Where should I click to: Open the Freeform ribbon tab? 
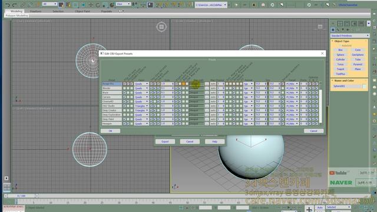tap(35, 11)
